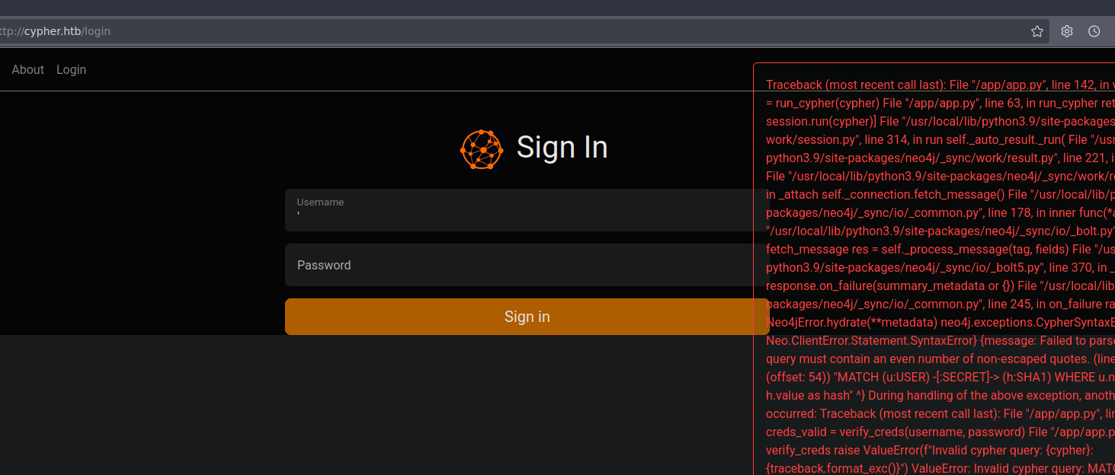
Task: Bookmark this page with the star icon
Action: (x=1037, y=31)
